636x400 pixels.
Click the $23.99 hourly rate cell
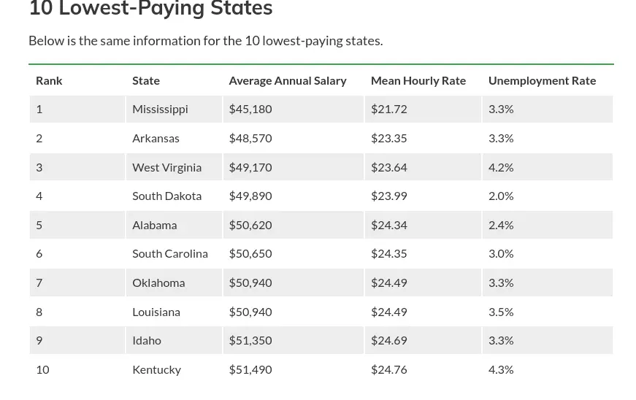(389, 196)
